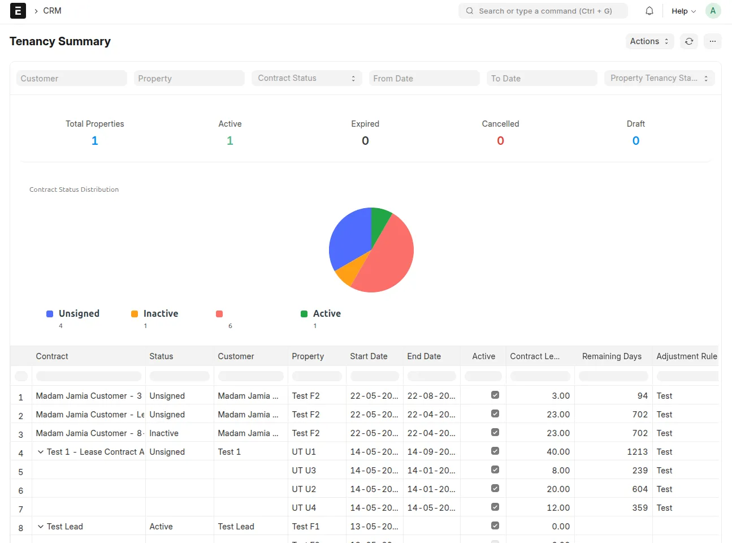Open the three-dot more options menu
732x543 pixels.
pos(713,41)
